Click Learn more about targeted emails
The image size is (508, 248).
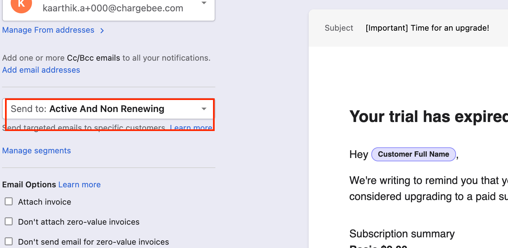191,128
